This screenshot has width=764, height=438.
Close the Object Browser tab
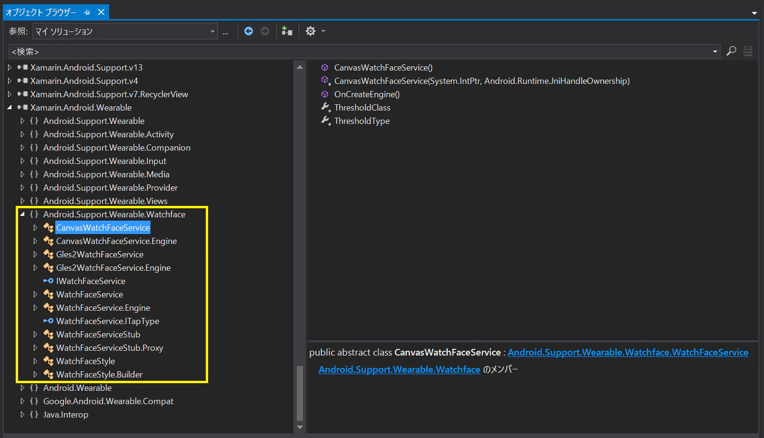[x=101, y=12]
